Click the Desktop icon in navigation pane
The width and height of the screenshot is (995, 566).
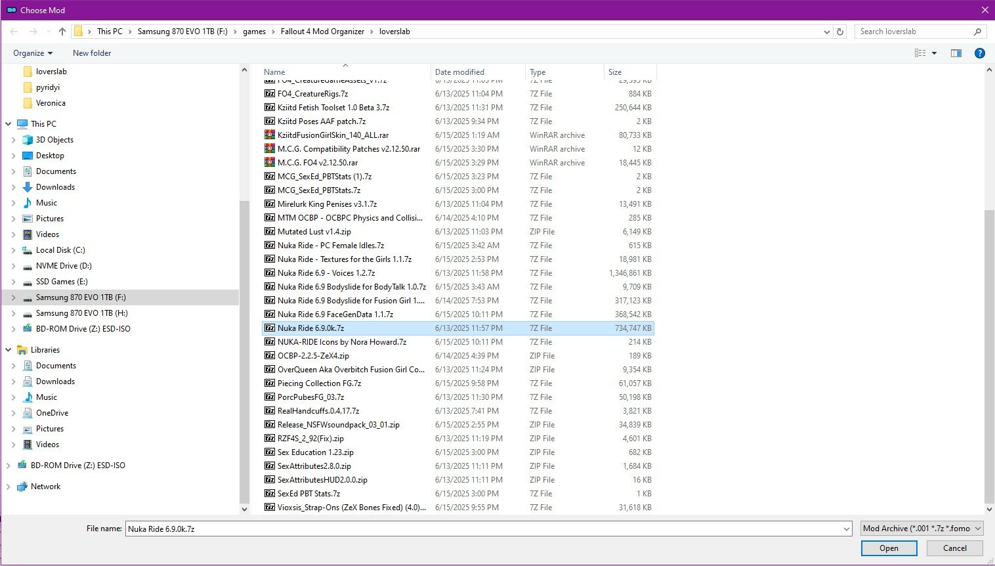(x=28, y=156)
